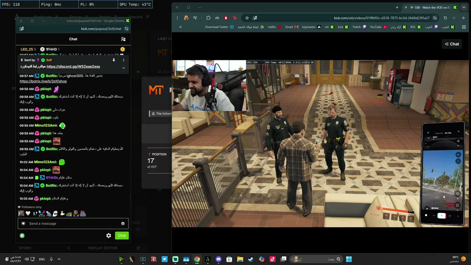Open the apps grid in bookmarks bar
This screenshot has height=265, width=471.
464,27
